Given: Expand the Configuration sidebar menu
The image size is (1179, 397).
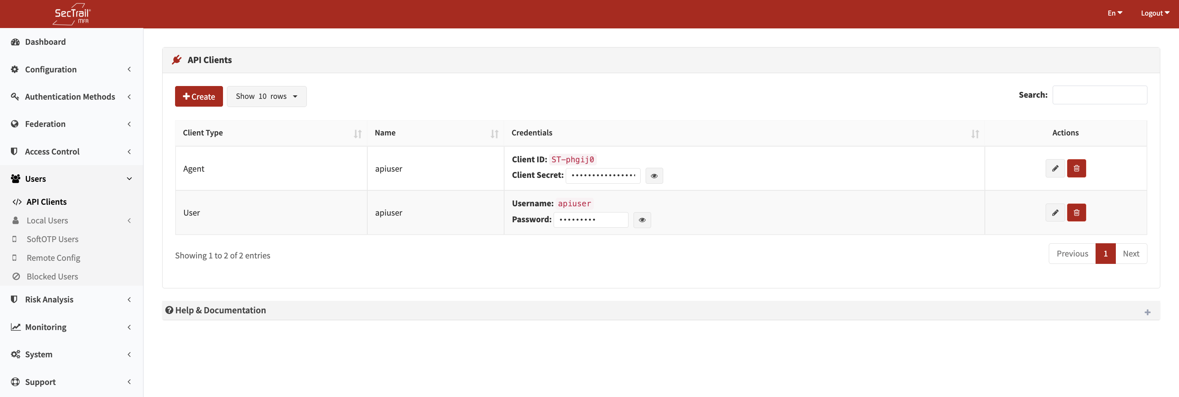Looking at the screenshot, I should 71,69.
